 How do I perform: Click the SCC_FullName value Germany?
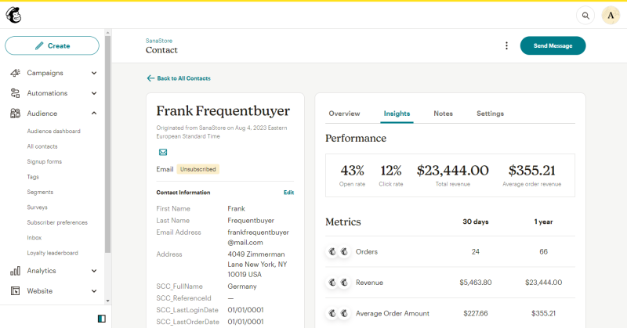[242, 287]
